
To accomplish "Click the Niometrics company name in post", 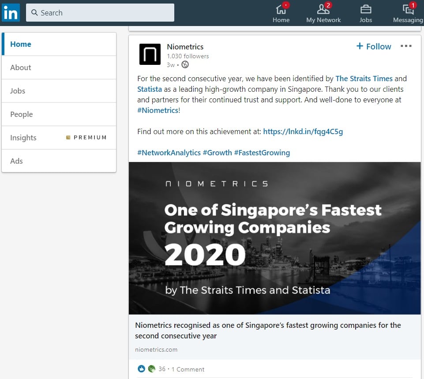I will 185,47.
